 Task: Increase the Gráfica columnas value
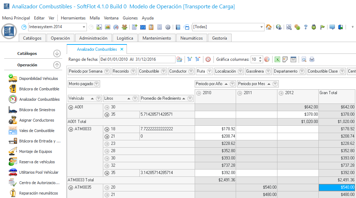pos(261,58)
